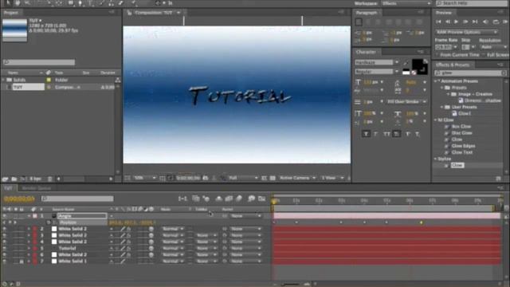Select the Character panel tab
Screen dimensions: 510x287
(x=366, y=52)
